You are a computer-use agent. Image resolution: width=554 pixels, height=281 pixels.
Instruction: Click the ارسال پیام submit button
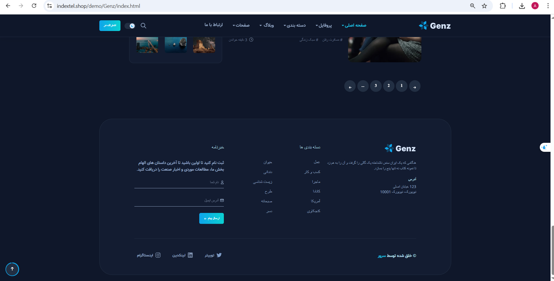(211, 218)
